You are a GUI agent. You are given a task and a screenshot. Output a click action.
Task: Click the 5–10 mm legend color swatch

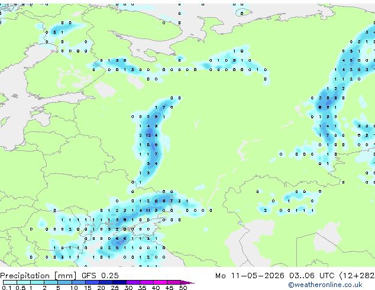pos(64,282)
